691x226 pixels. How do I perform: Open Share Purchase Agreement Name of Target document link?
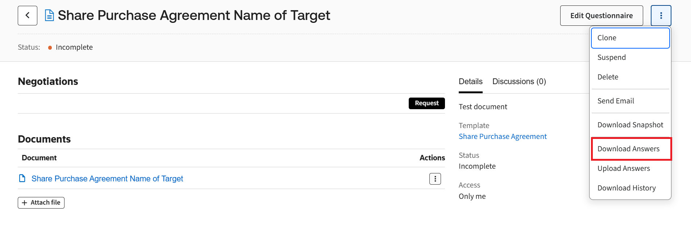coord(107,179)
